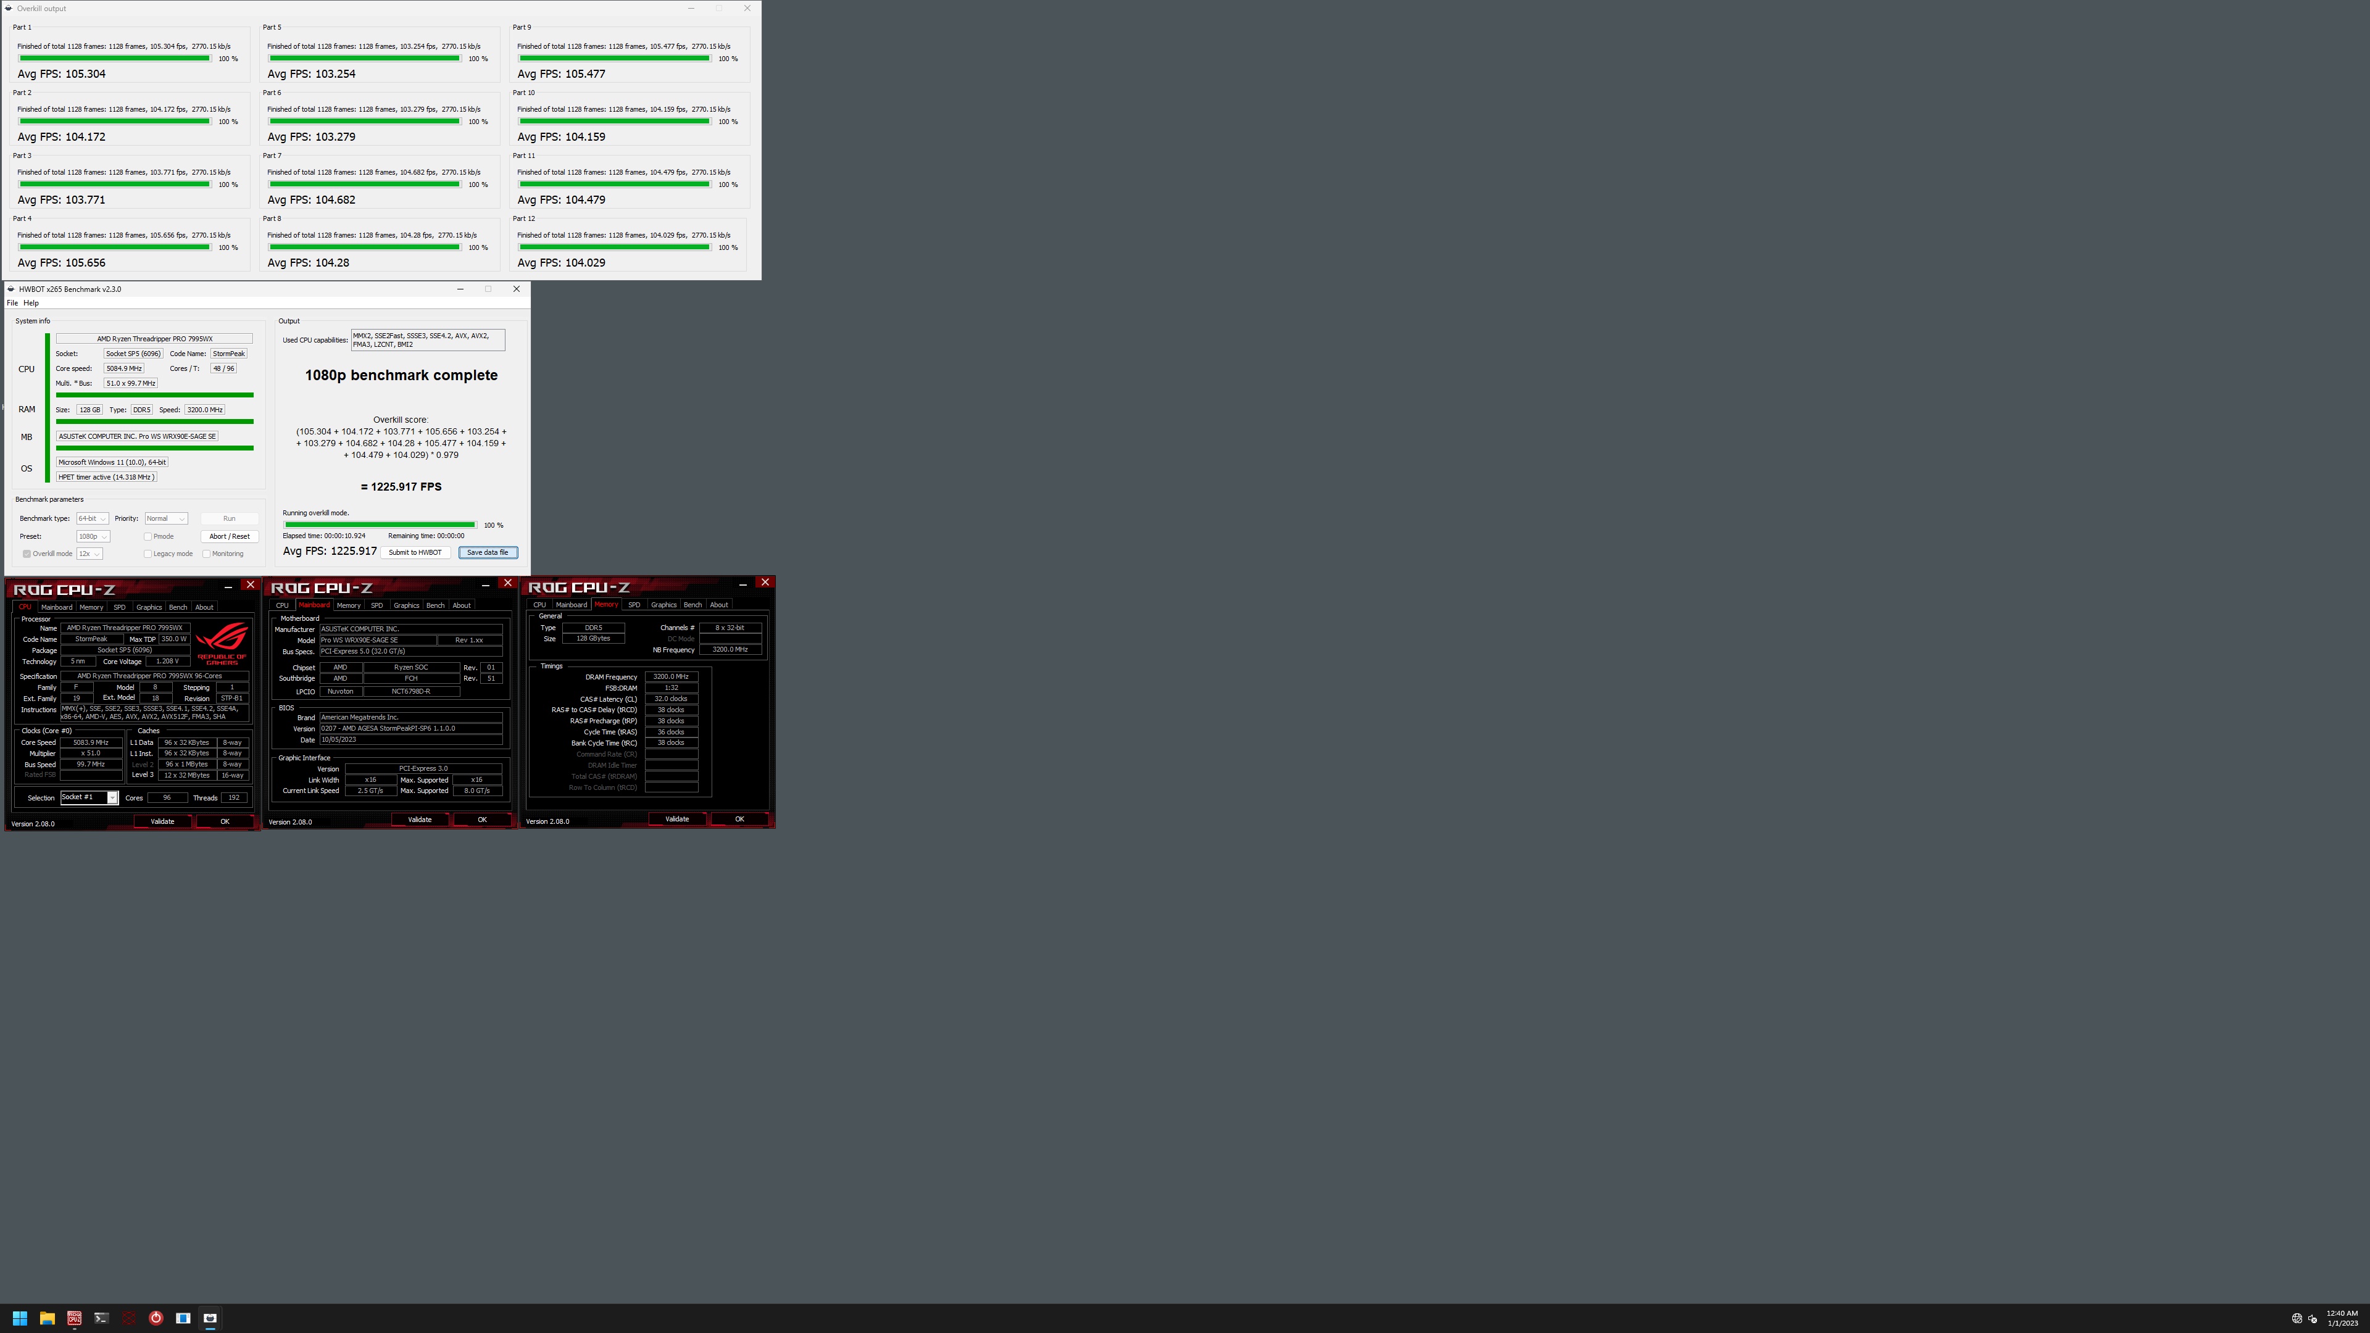This screenshot has width=2370, height=1333.
Task: Open Graphics tab in the Mainboard CPU-Z window
Action: 405,605
